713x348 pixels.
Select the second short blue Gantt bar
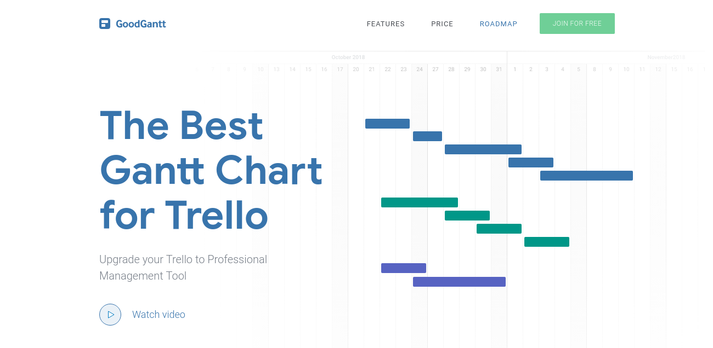tap(427, 136)
